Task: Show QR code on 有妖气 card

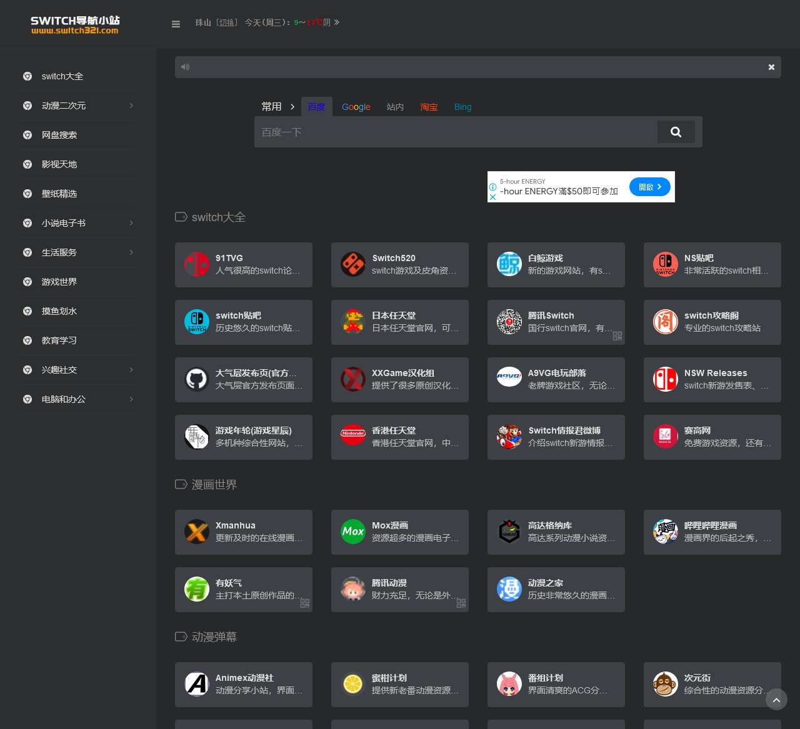Action: [x=305, y=603]
